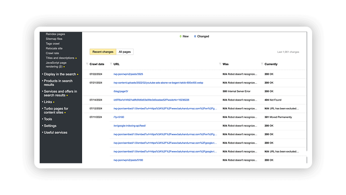Image resolution: width=346 pixels, height=195 pixels.
Task: Click the Crawl date column filter icon
Action: click(87, 64)
